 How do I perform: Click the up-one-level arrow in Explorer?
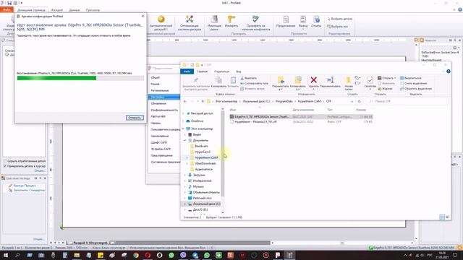203,101
